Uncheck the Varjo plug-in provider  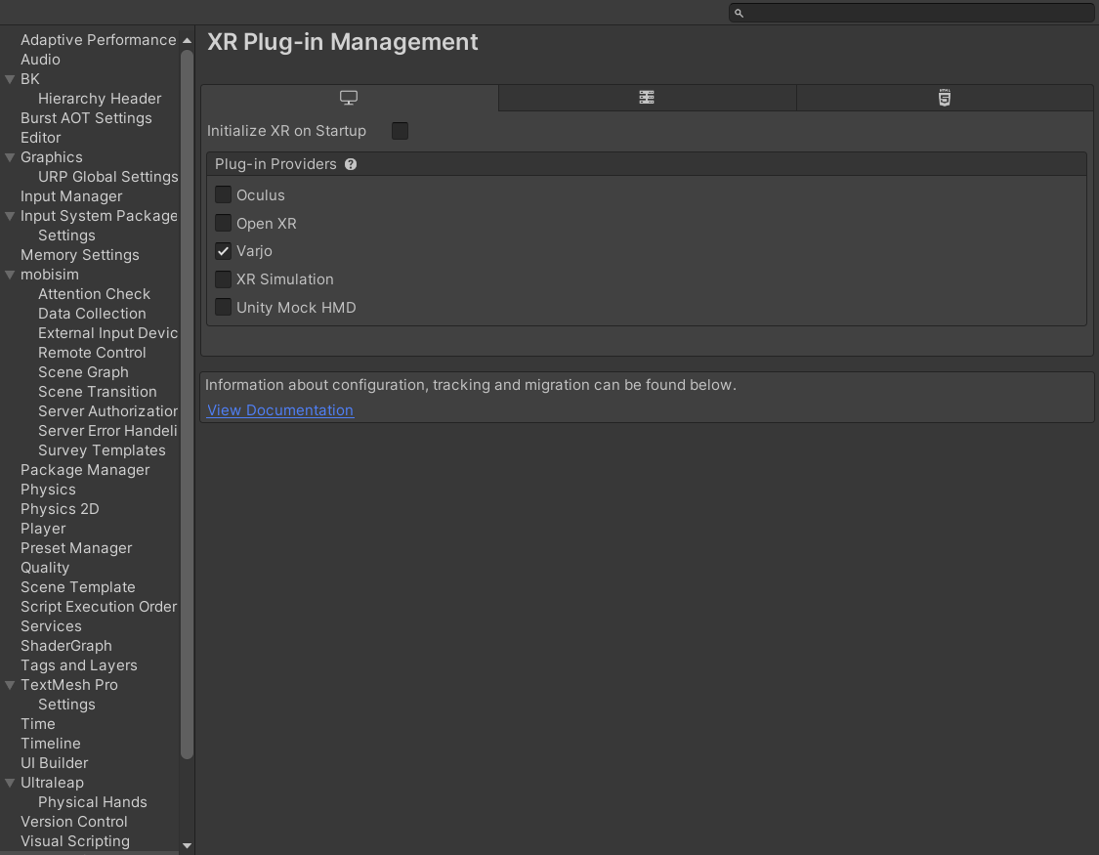(223, 251)
